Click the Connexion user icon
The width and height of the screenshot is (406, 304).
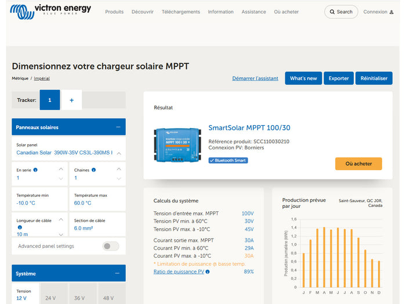click(x=383, y=12)
